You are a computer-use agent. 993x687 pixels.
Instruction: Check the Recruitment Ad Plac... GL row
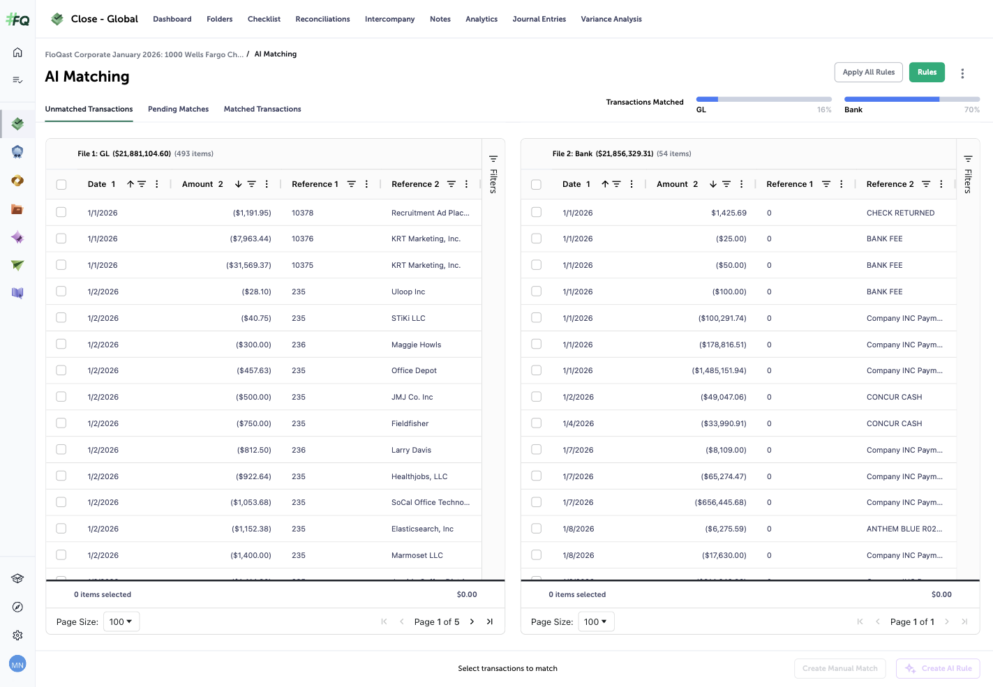(61, 212)
